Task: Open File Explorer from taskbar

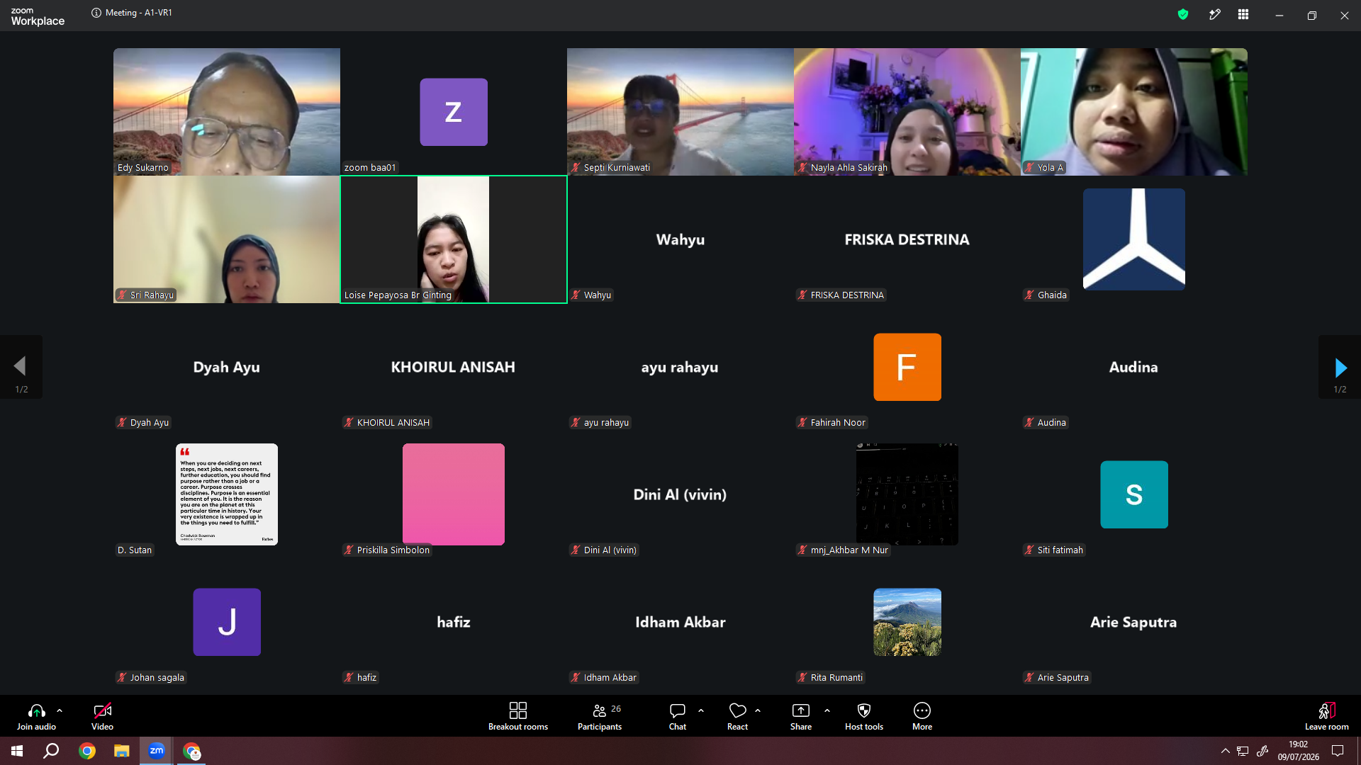Action: [x=122, y=751]
